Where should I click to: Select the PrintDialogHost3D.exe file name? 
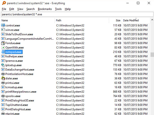coord(20,100)
